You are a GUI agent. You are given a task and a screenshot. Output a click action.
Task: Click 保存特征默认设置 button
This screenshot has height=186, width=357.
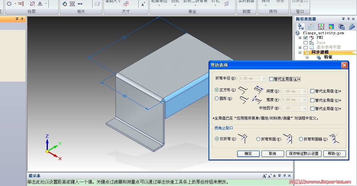(304, 154)
